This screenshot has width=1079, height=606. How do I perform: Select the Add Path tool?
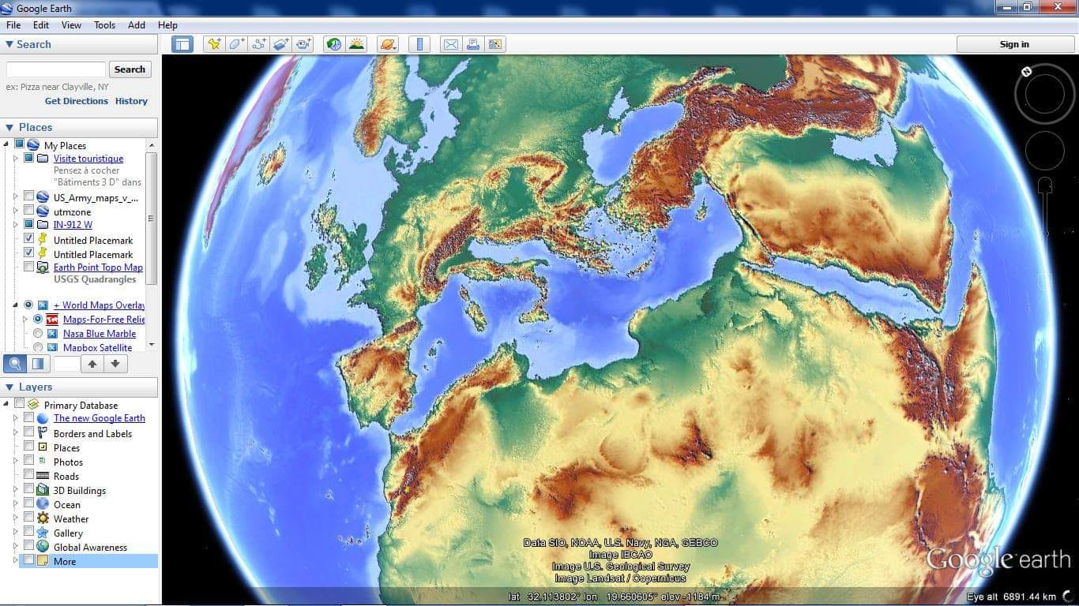click(259, 44)
